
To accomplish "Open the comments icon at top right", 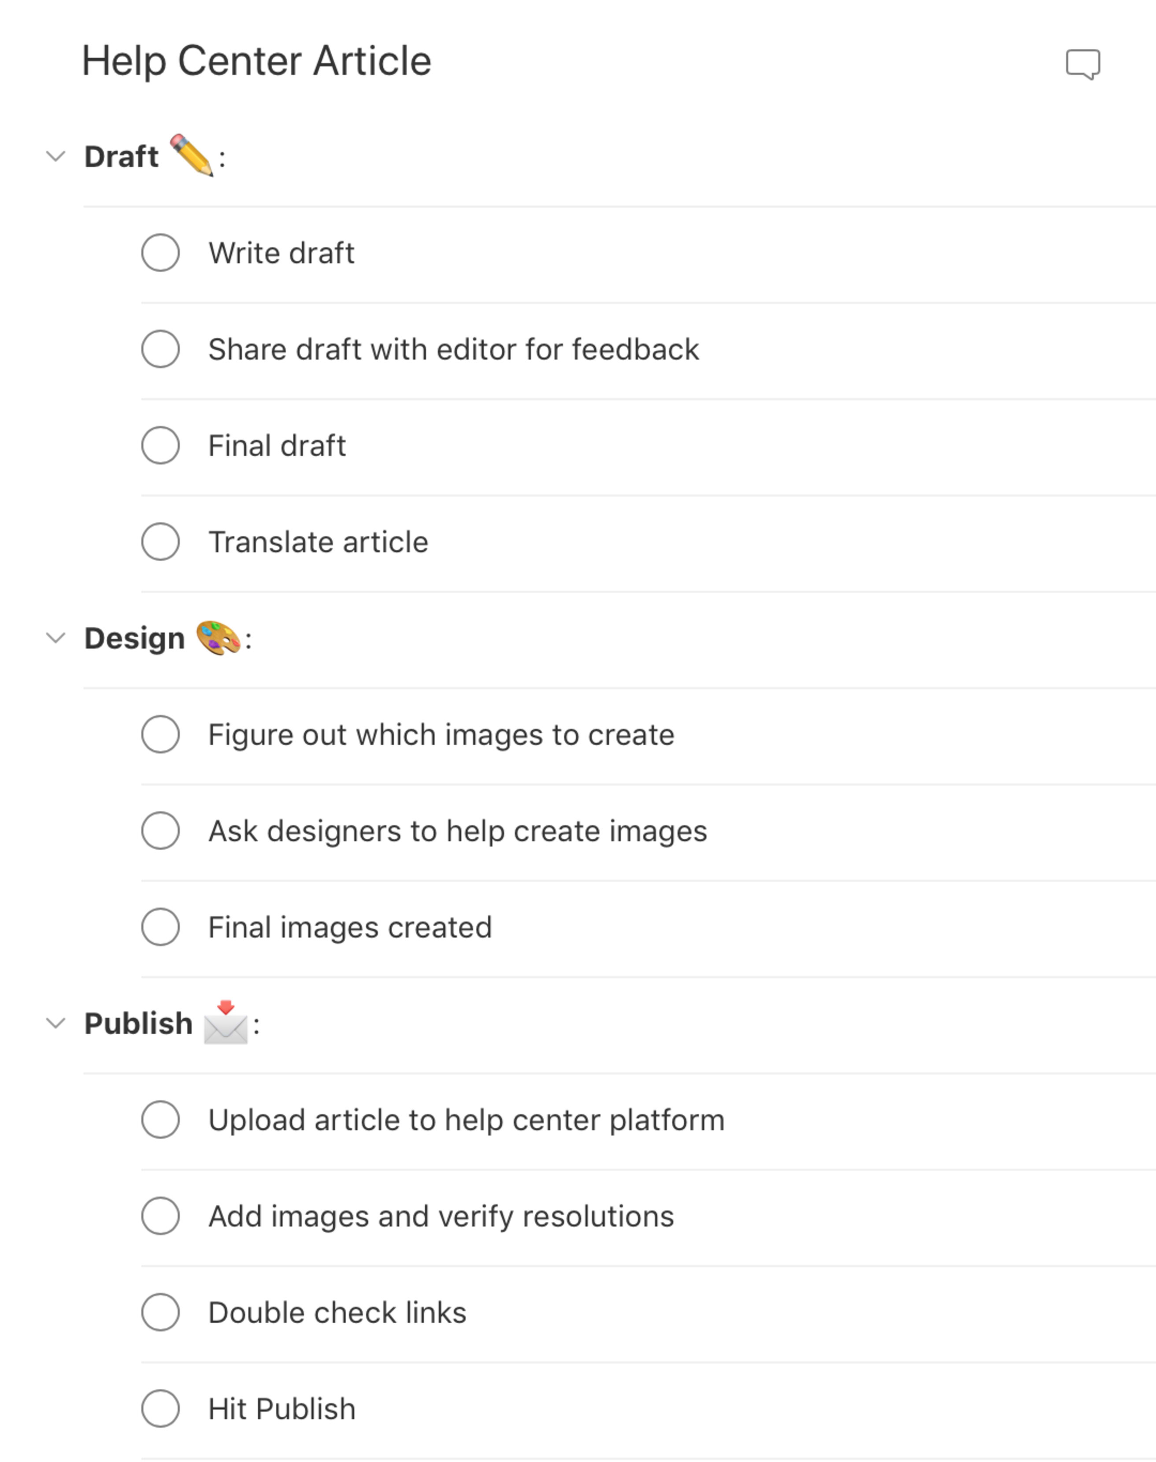I will pyautogui.click(x=1084, y=65).
